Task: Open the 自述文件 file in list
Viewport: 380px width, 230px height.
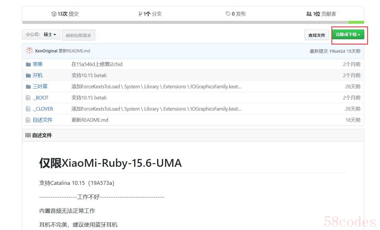Action: (42, 120)
